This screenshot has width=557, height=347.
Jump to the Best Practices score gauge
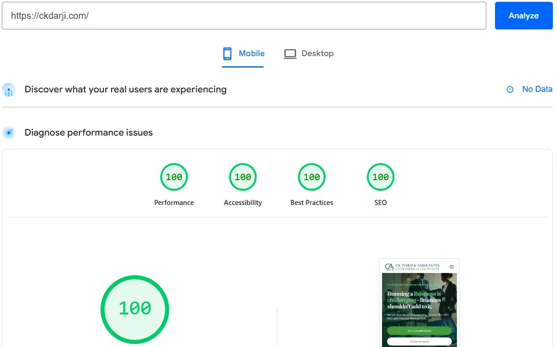pyautogui.click(x=312, y=177)
